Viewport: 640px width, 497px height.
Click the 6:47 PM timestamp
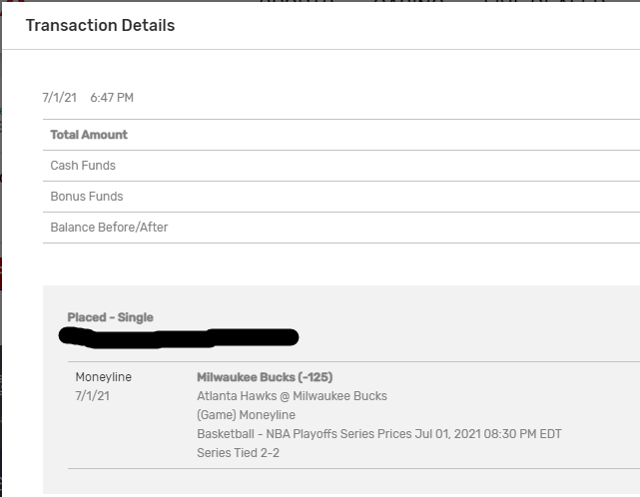pyautogui.click(x=111, y=98)
